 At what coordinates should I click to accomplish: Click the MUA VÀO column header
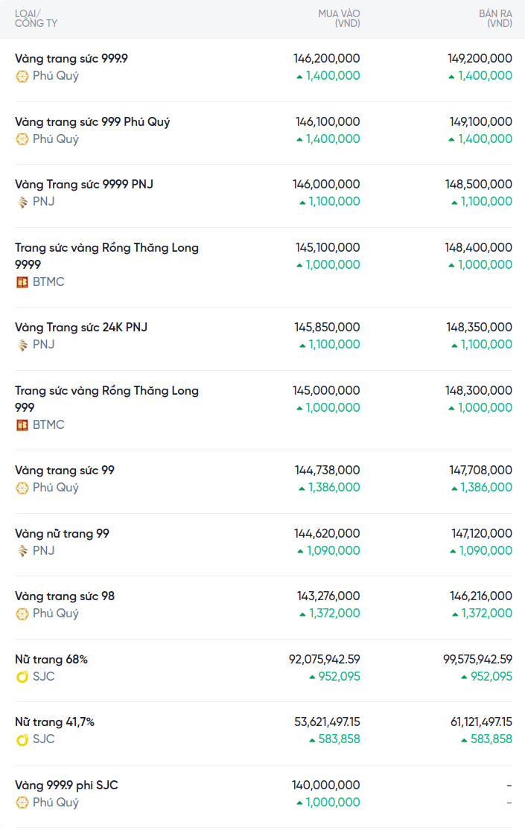[x=339, y=19]
